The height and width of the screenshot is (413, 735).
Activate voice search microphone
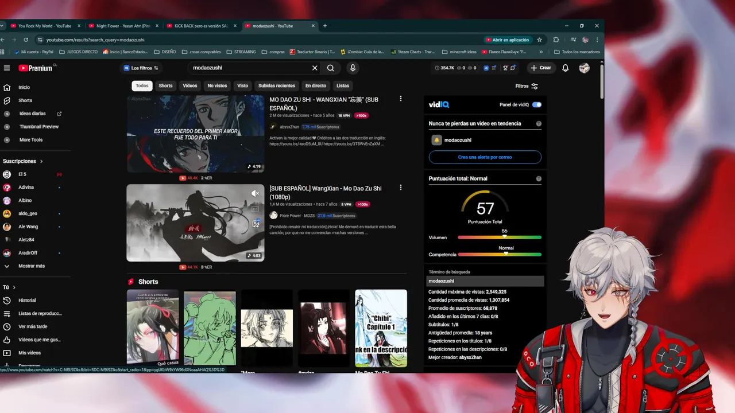pyautogui.click(x=353, y=68)
